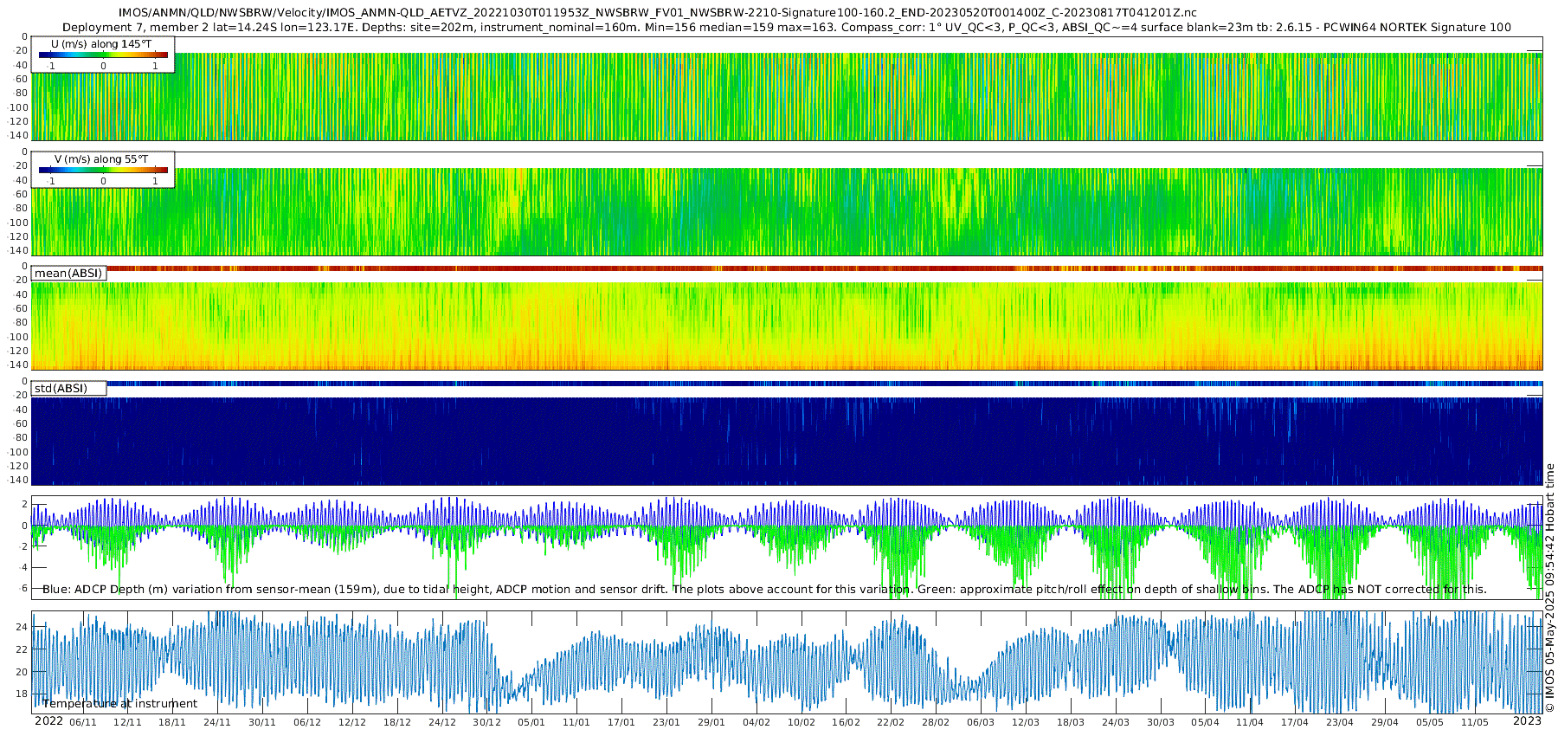Click the 11/05 date tick label

pos(1475,722)
